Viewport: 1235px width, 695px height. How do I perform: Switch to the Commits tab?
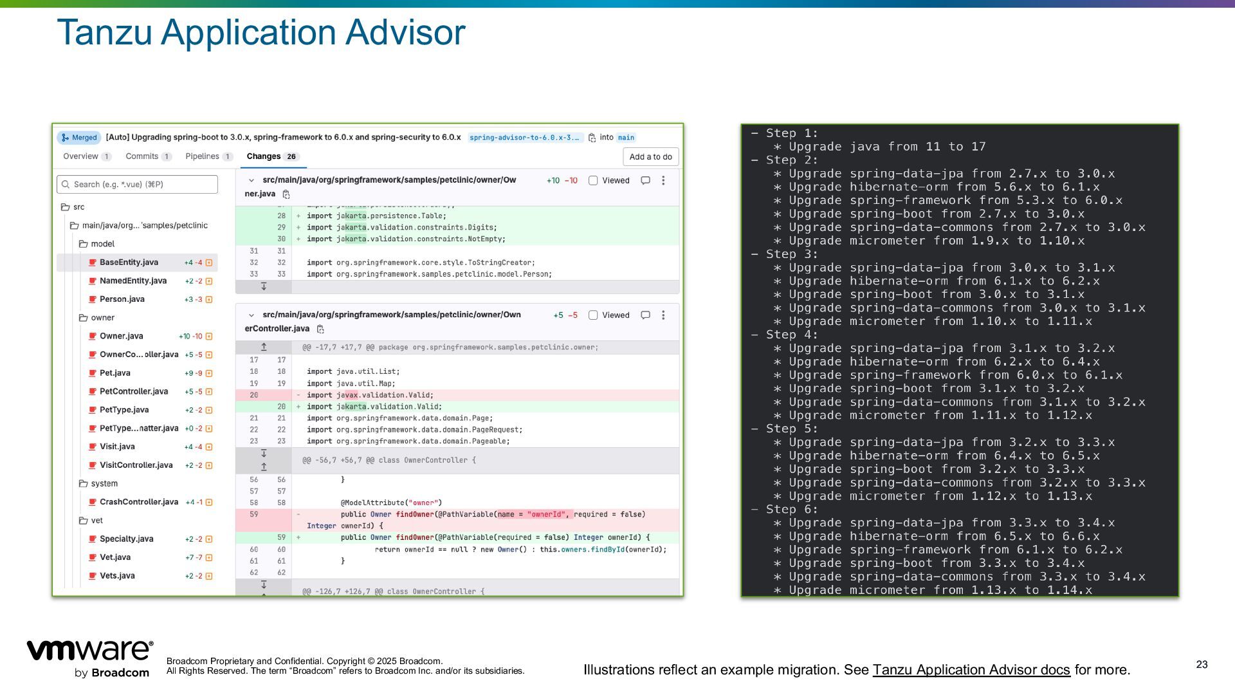(x=142, y=156)
